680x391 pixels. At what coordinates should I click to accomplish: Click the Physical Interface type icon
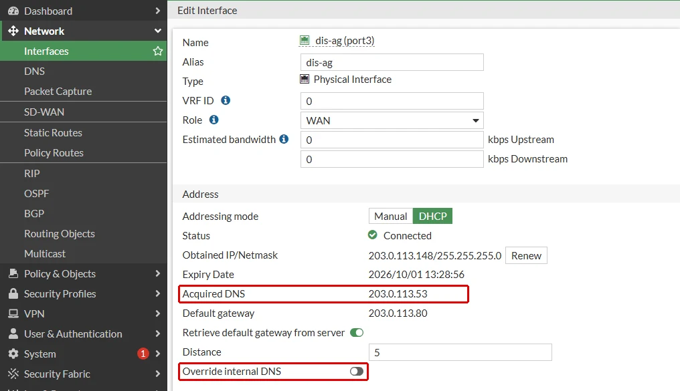(305, 80)
